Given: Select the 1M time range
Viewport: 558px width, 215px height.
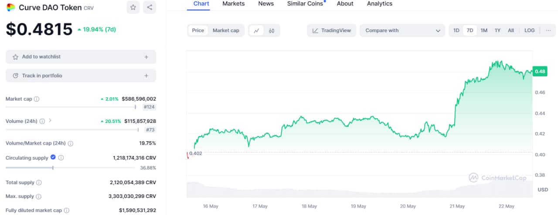Looking at the screenshot, I should pyautogui.click(x=484, y=30).
